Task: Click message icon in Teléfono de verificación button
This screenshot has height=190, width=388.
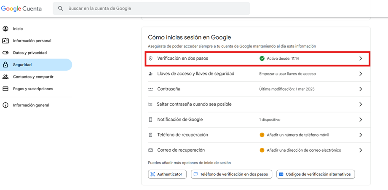Action: [x=195, y=174]
